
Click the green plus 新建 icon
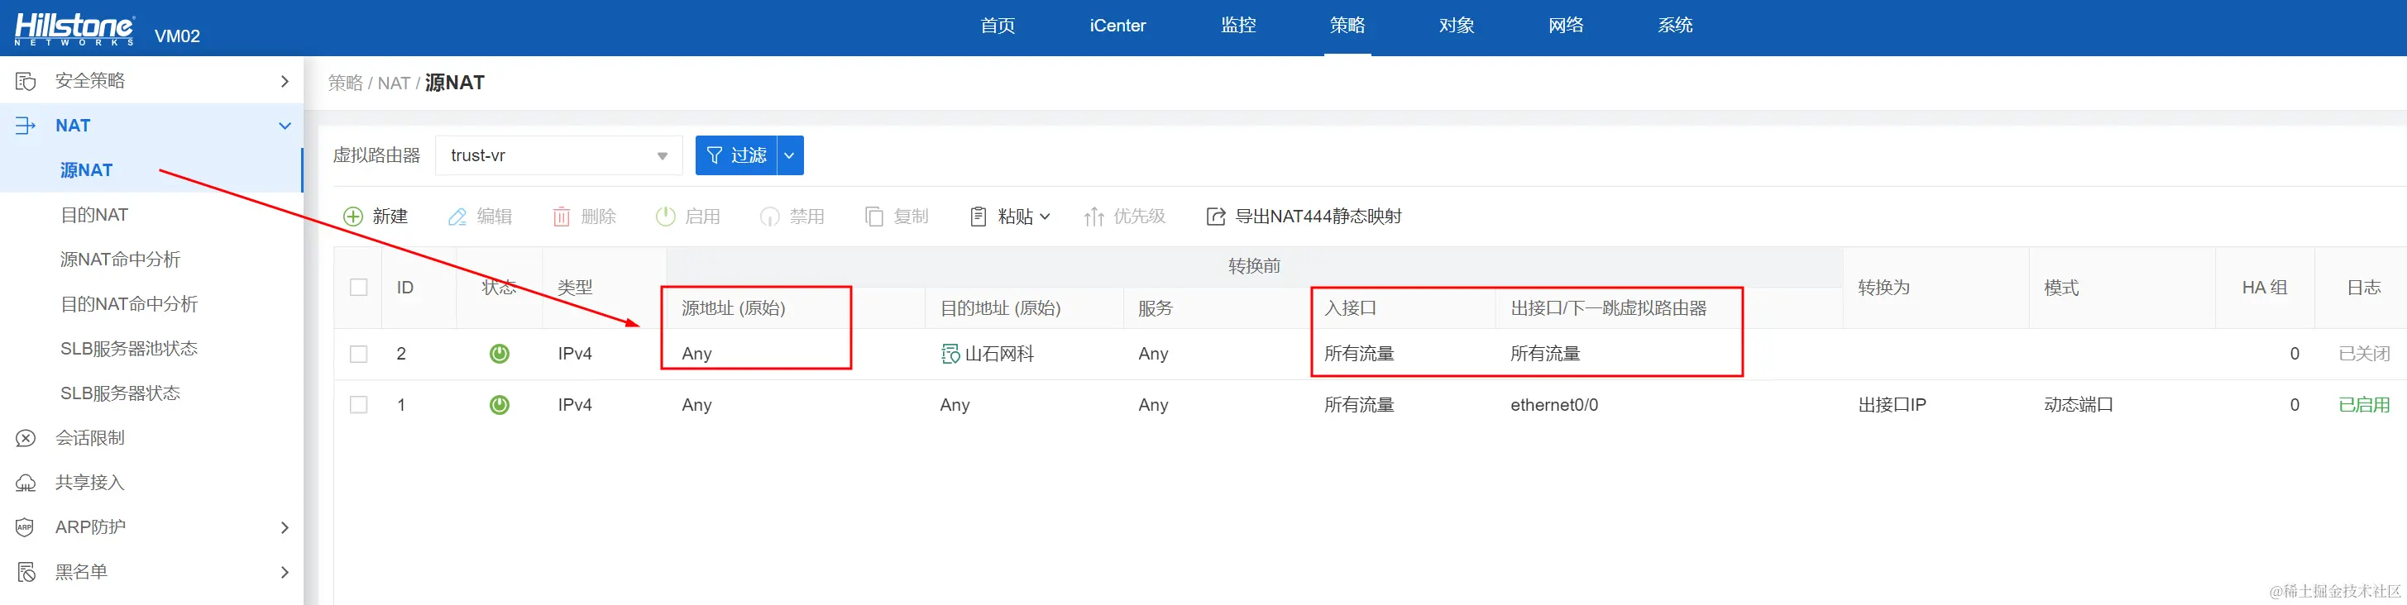[x=353, y=217]
